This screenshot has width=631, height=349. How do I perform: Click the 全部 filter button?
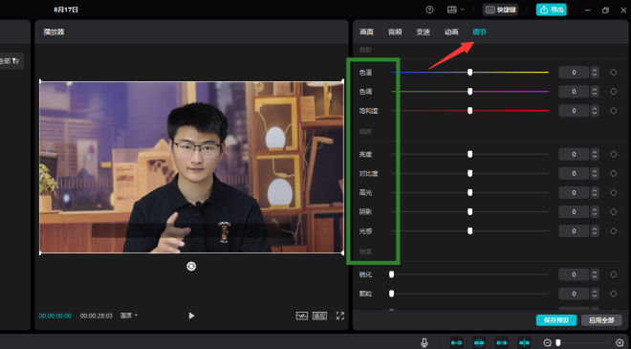click(10, 61)
